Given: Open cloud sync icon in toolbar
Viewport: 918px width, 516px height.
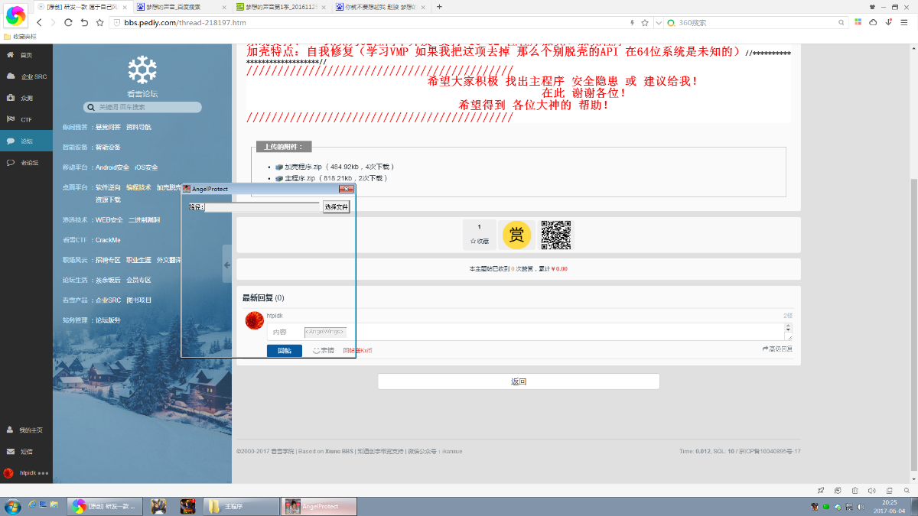Looking at the screenshot, I should click(x=873, y=22).
